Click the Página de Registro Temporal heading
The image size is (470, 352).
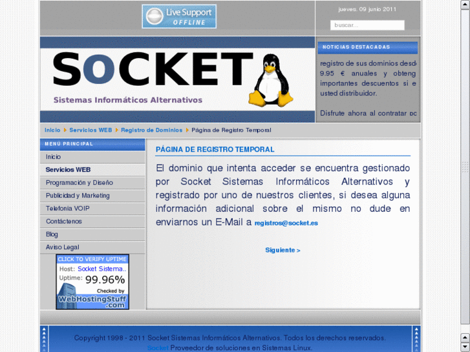tap(215, 149)
